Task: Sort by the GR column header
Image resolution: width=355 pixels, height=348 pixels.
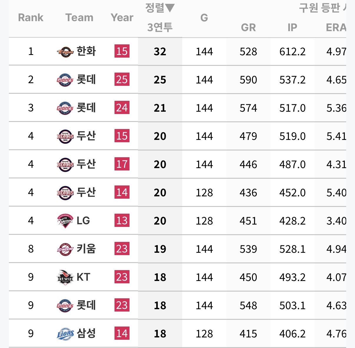Action: tap(248, 27)
